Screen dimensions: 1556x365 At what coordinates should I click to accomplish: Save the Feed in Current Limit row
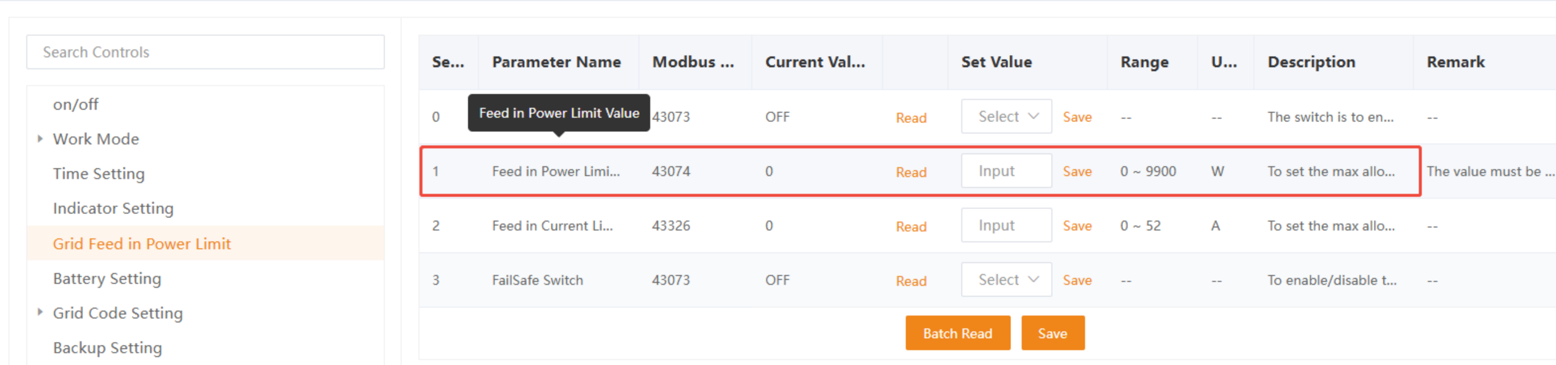click(x=1077, y=226)
